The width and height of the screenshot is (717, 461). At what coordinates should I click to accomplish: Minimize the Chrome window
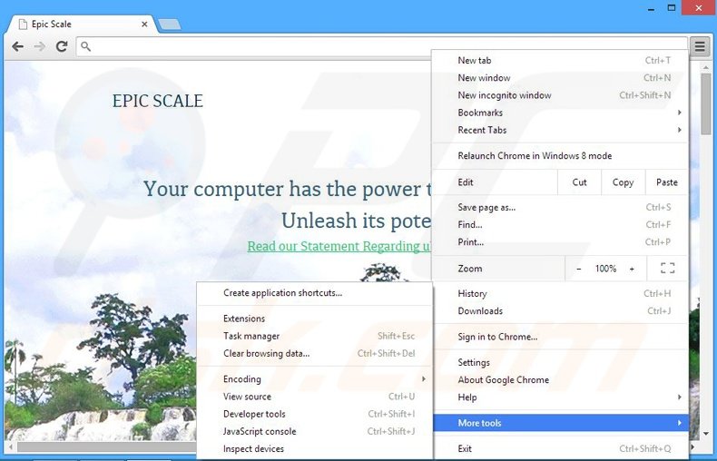(x=652, y=9)
